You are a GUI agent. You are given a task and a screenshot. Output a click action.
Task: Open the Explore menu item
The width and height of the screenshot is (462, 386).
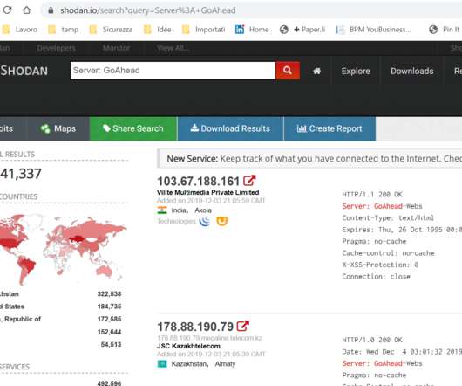(x=356, y=71)
